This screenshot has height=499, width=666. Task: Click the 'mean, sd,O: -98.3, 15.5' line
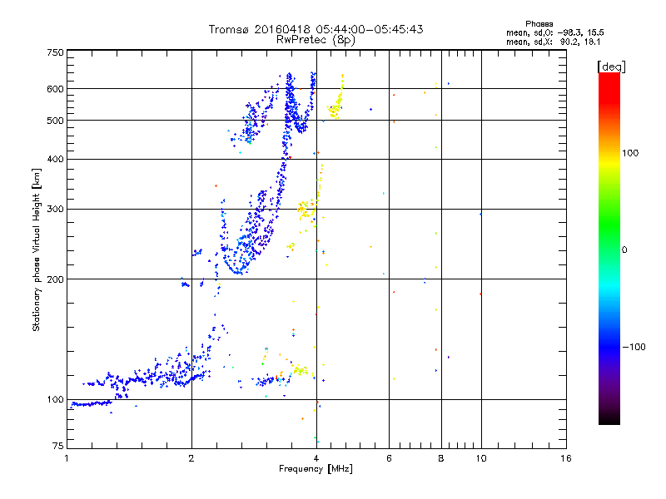point(554,32)
